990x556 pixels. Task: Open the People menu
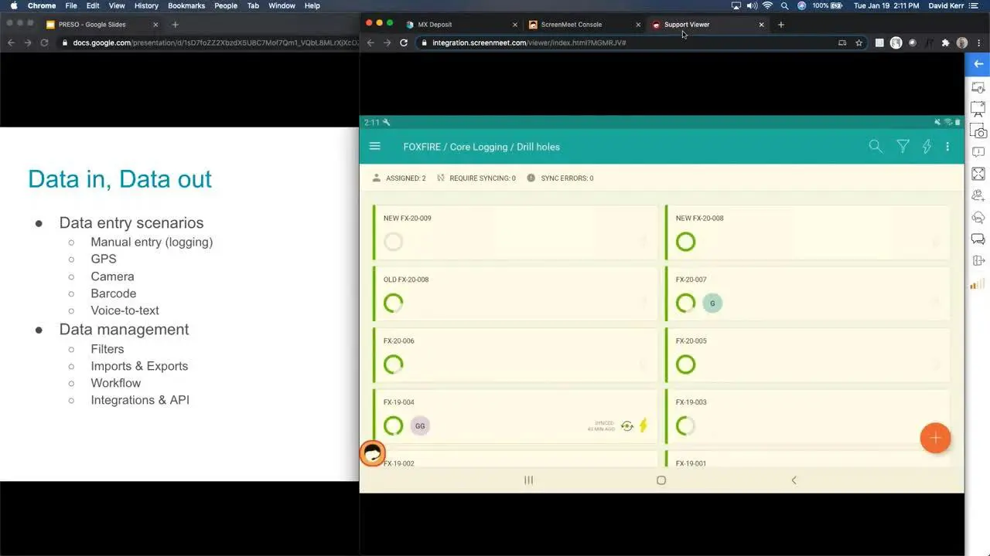click(x=226, y=5)
